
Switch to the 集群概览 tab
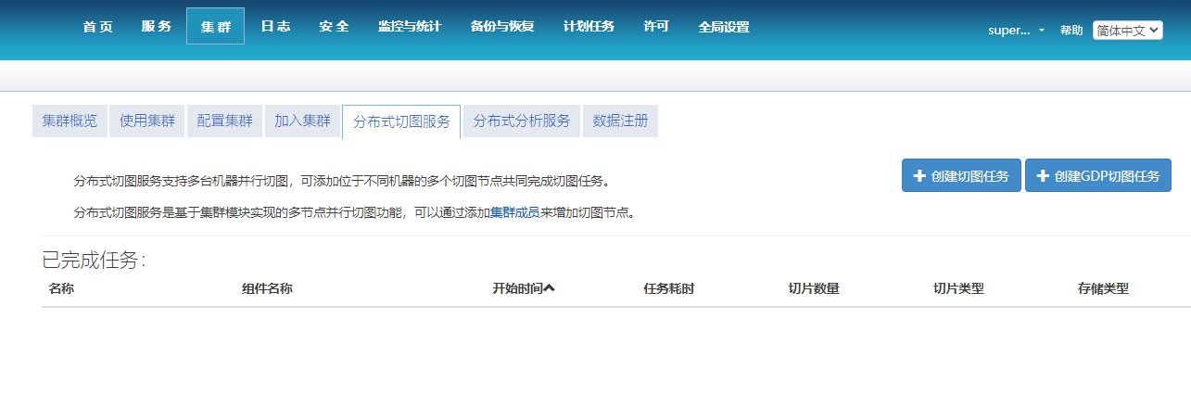pos(70,121)
